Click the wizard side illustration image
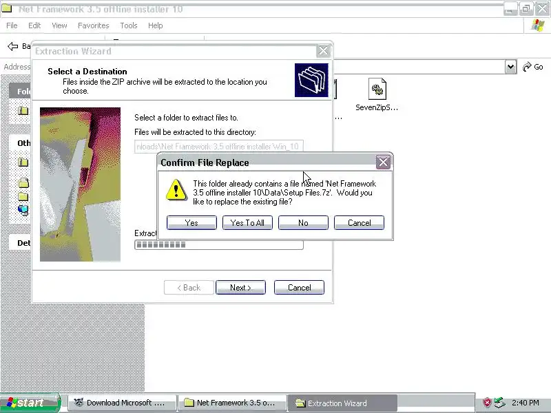This screenshot has width=551, height=413. (x=80, y=184)
